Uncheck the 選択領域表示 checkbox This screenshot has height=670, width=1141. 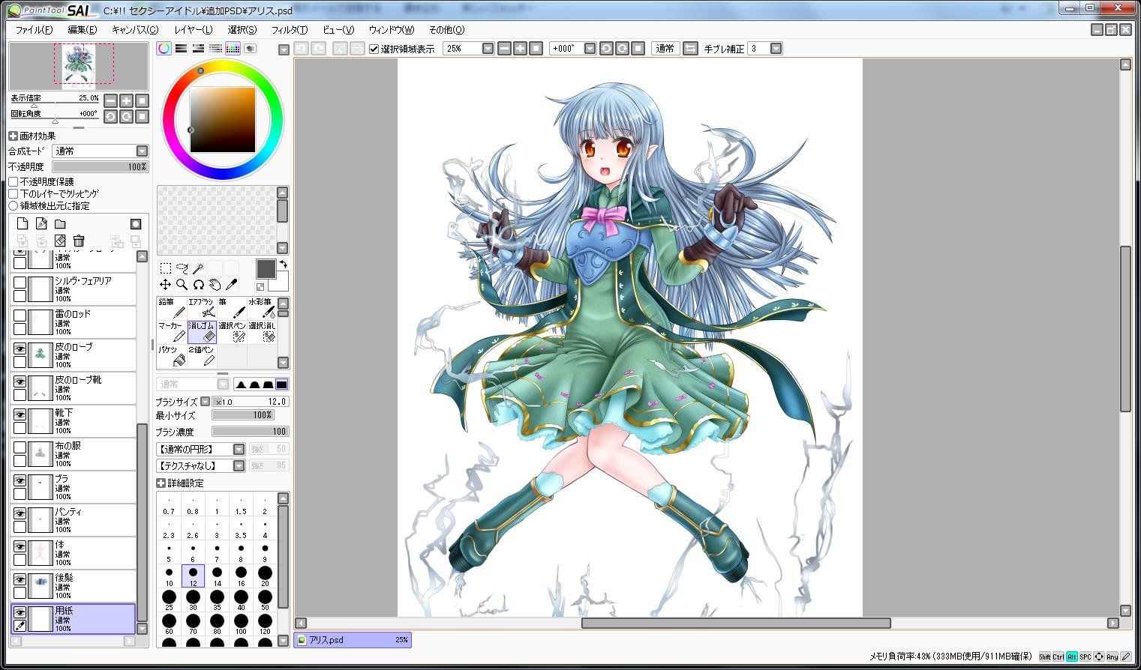click(x=374, y=49)
